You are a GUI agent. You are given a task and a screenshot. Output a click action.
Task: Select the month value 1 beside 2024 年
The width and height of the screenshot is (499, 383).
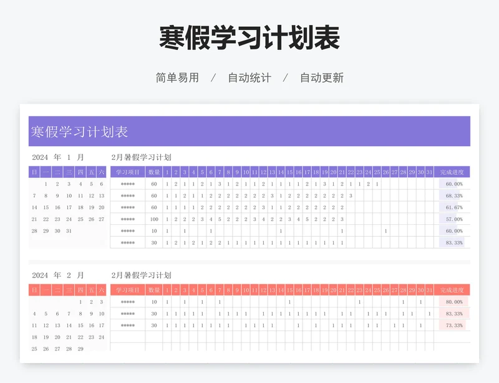(69, 157)
